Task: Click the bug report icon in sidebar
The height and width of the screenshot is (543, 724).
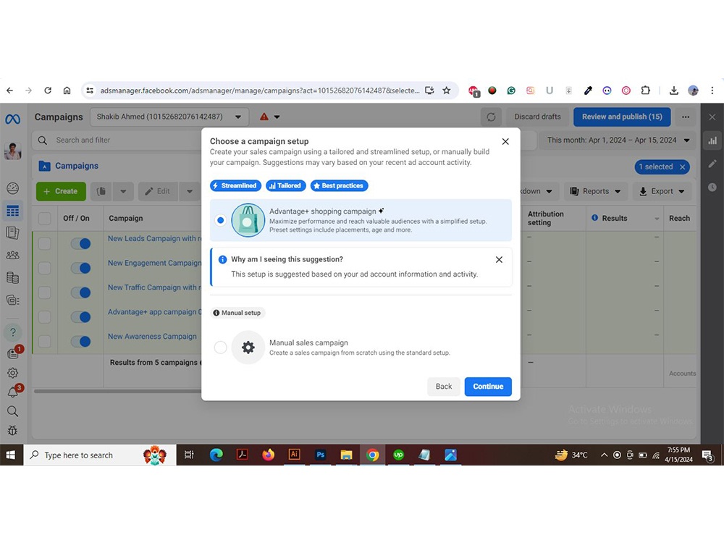Action: (x=12, y=430)
